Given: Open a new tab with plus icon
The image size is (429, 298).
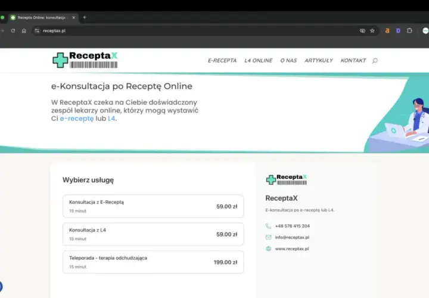Looking at the screenshot, I should pos(85,17).
